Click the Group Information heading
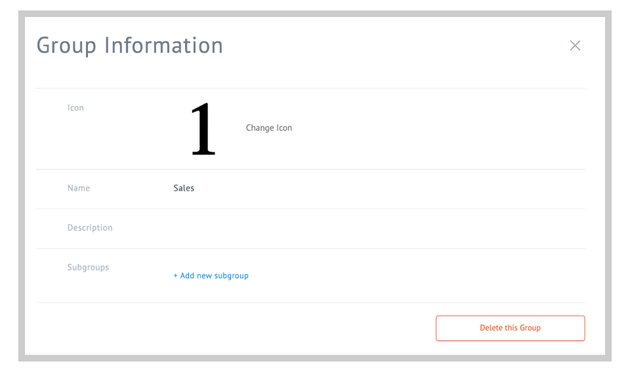 pyautogui.click(x=129, y=46)
